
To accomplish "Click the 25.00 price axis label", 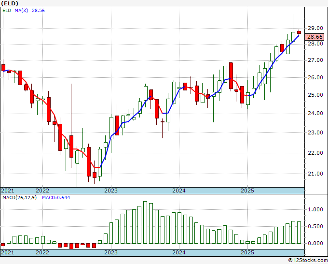I will [x=315, y=95].
